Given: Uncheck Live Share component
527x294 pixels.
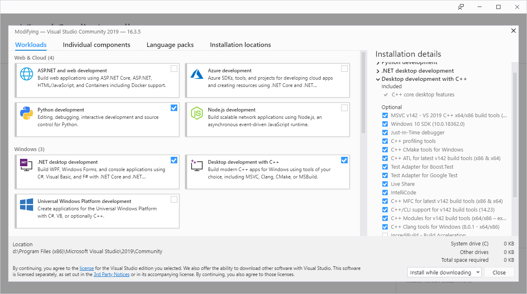Looking at the screenshot, I should coord(385,184).
